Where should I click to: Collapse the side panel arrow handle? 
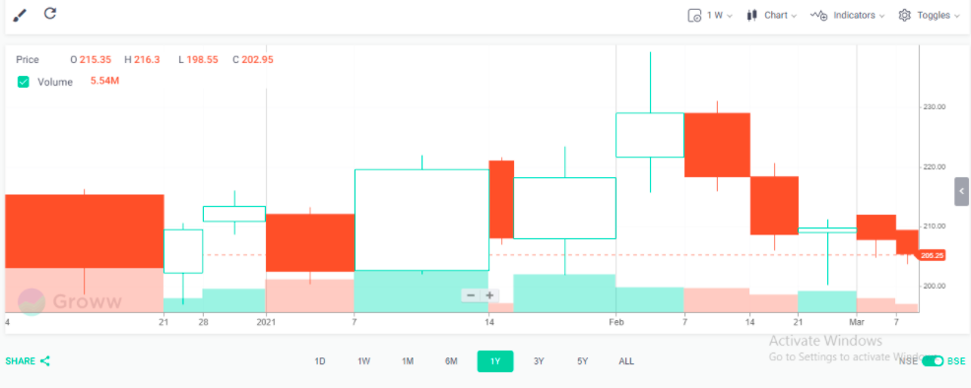coord(962,192)
